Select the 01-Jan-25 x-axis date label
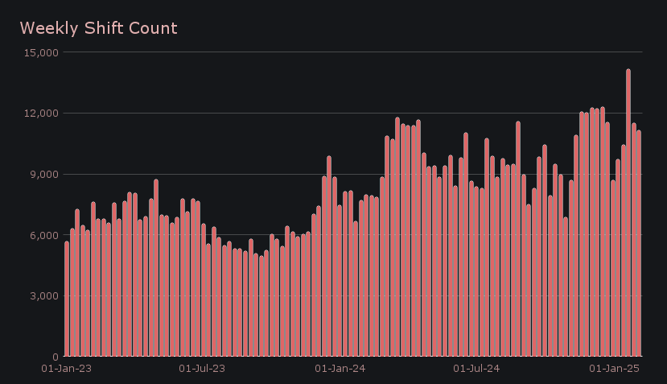 pos(615,369)
